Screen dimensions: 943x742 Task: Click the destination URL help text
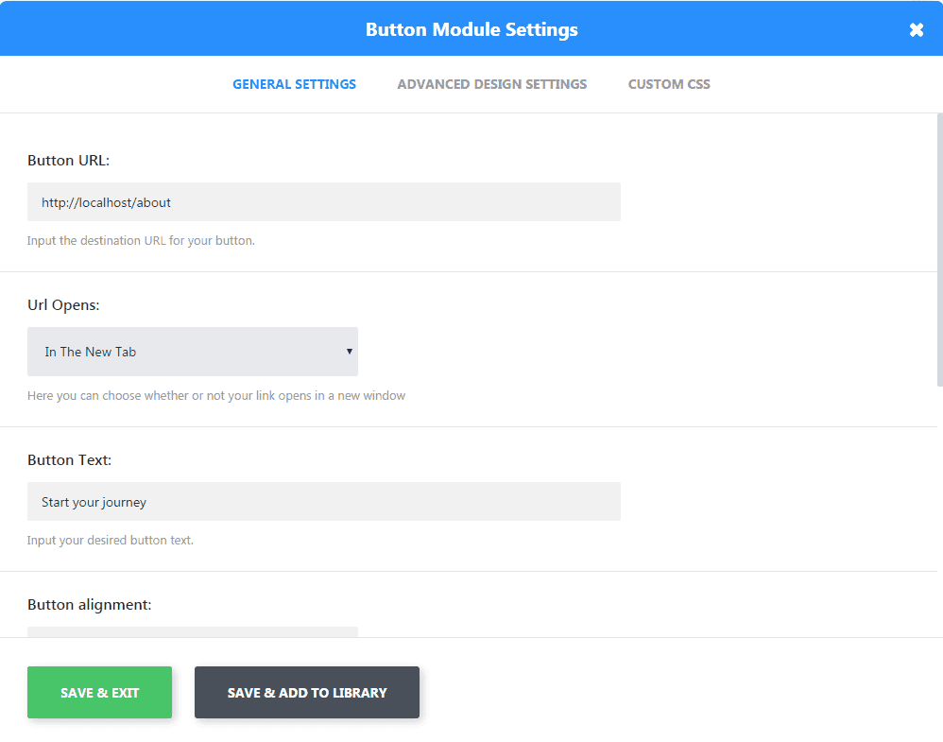tap(141, 241)
